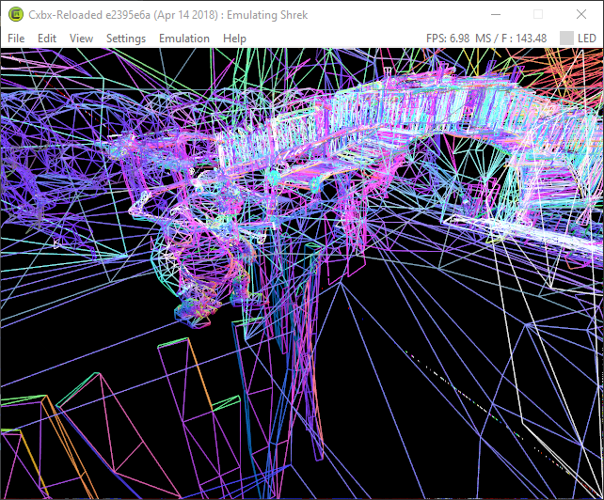This screenshot has height=500, width=604.
Task: Open the Help menu
Action: (234, 39)
